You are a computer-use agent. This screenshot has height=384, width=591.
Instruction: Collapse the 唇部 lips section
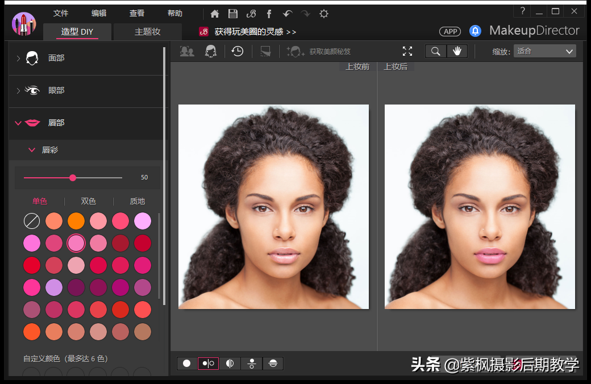pos(56,123)
